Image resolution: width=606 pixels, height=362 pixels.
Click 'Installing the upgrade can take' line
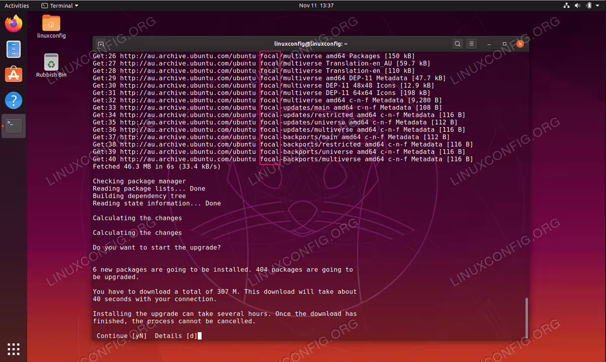pyautogui.click(x=225, y=314)
